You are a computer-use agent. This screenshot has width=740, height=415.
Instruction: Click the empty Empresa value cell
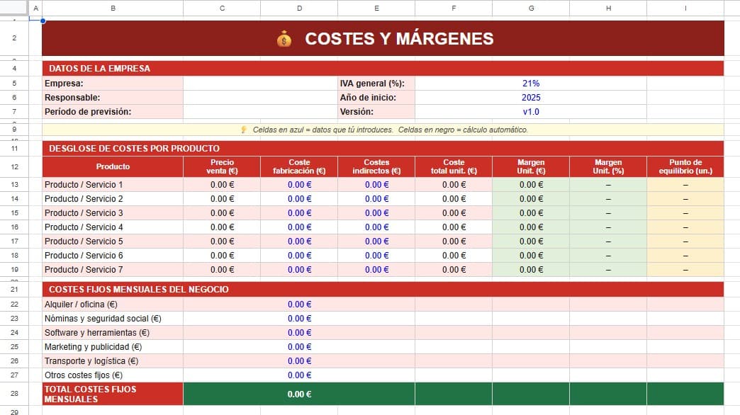coord(260,84)
